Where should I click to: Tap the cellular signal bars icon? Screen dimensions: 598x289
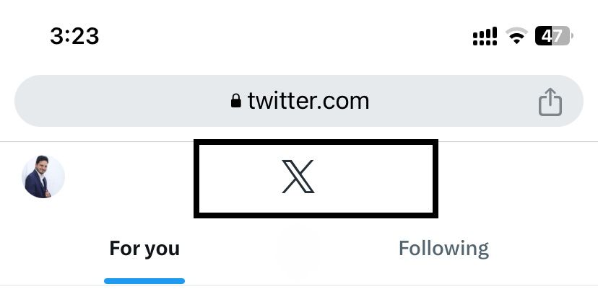pyautogui.click(x=485, y=37)
